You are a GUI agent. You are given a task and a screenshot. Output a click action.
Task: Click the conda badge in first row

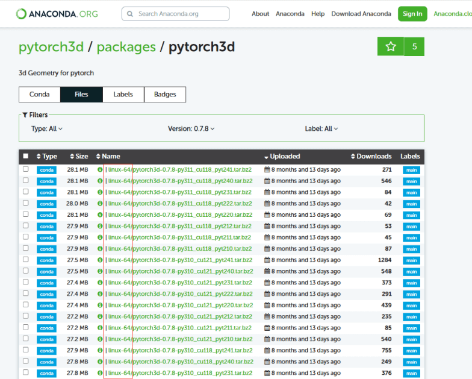tap(46, 170)
